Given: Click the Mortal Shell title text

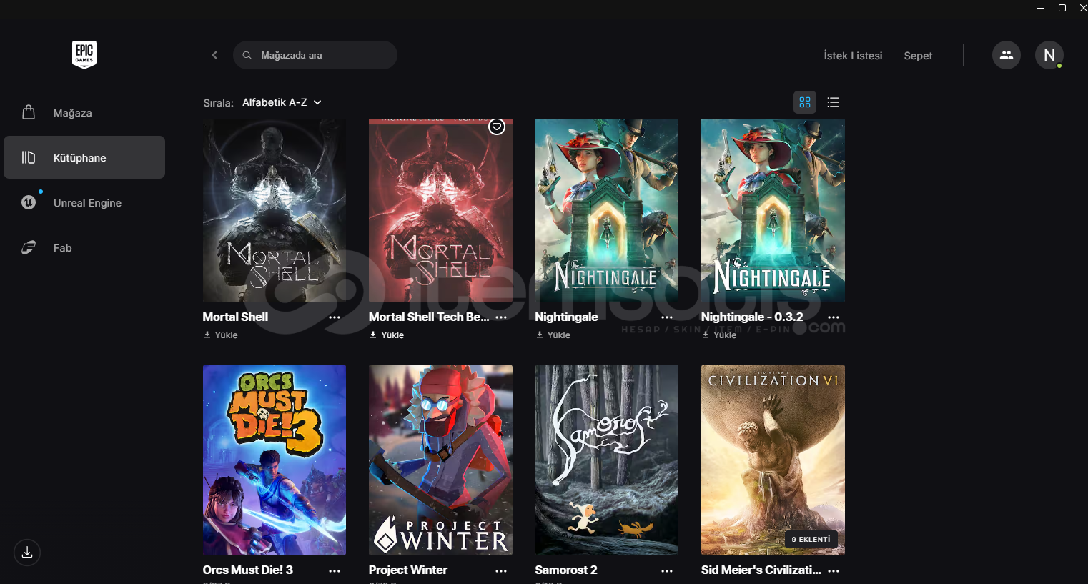Looking at the screenshot, I should click(235, 317).
